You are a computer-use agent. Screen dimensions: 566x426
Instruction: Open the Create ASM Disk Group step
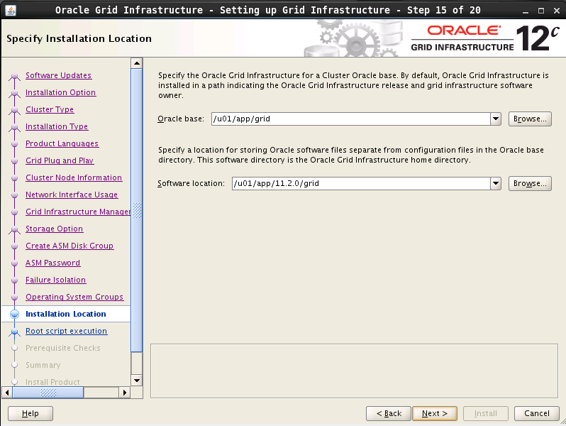click(x=70, y=246)
